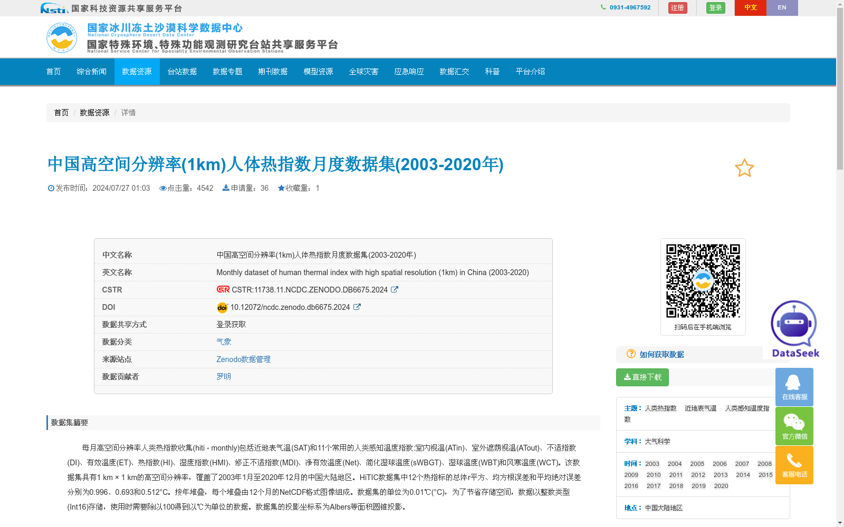Viewport: 844px width, 527px height.
Task: Click the data center round logo
Action: (62, 37)
